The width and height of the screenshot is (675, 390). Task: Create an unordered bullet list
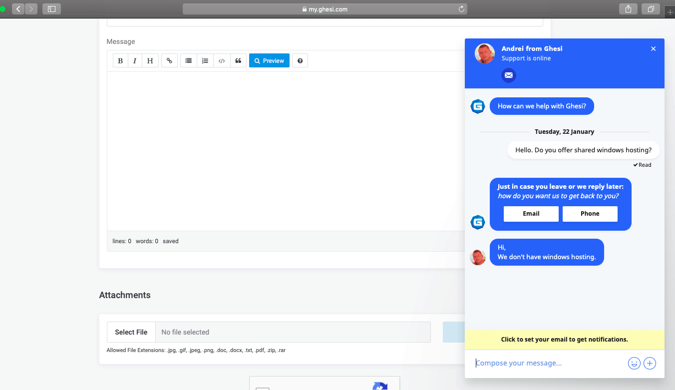(189, 61)
